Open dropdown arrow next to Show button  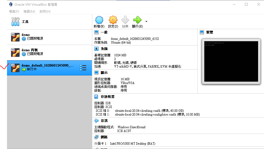146,22
